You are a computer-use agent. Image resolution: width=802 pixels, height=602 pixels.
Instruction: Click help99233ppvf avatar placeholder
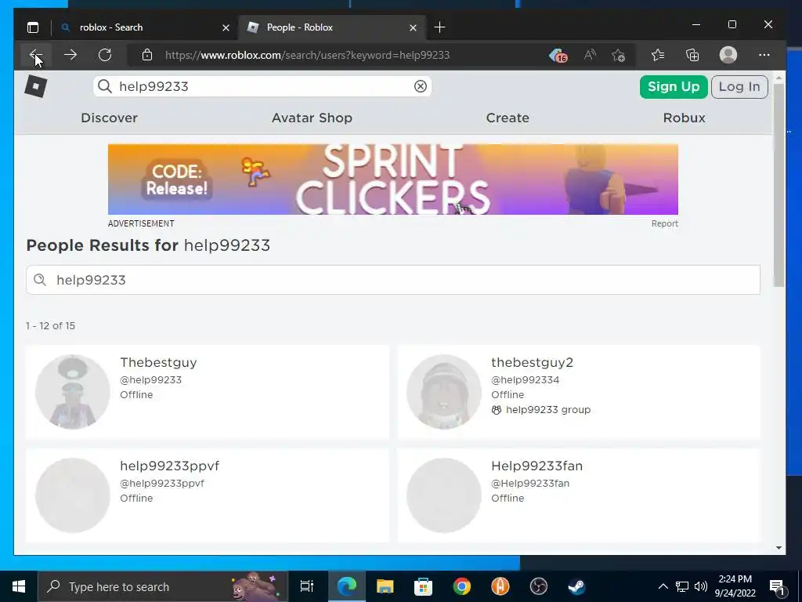click(73, 495)
